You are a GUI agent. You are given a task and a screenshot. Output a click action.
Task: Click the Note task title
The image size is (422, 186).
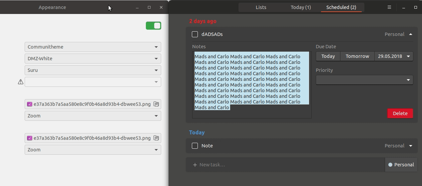pos(207,146)
